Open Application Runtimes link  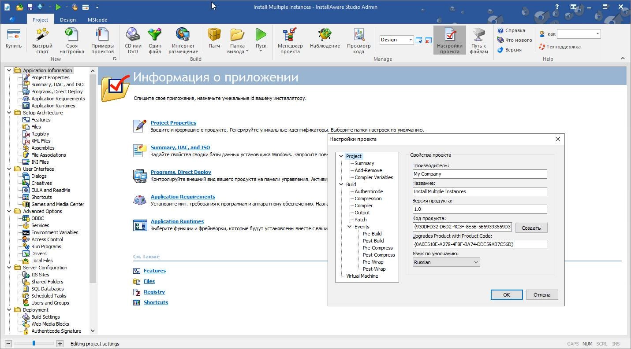pos(177,221)
